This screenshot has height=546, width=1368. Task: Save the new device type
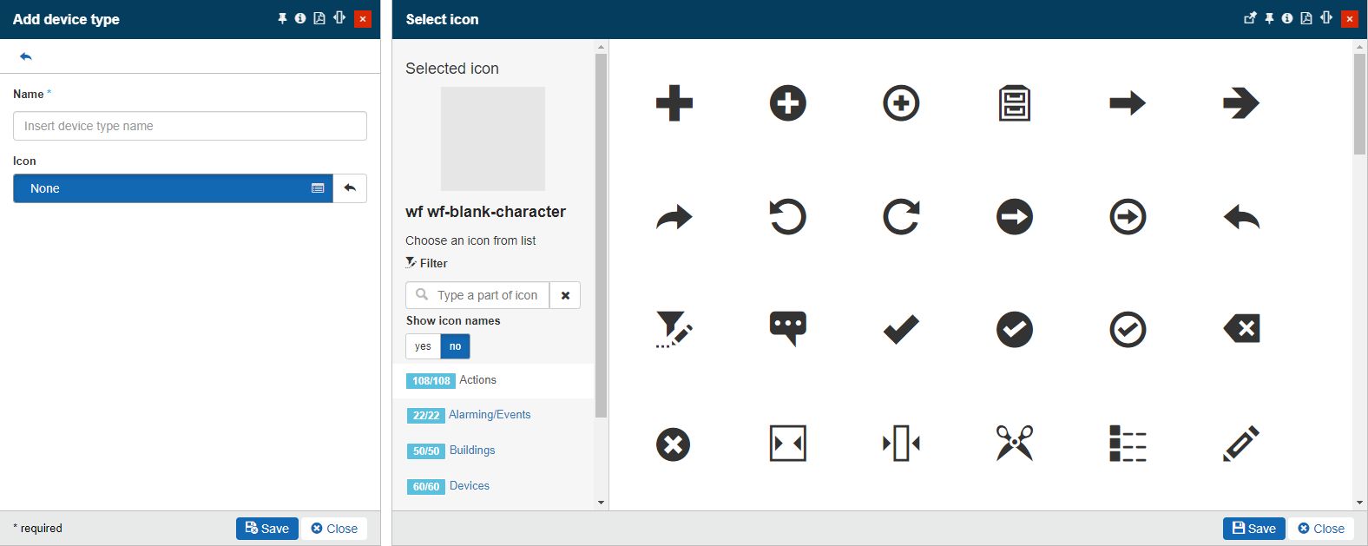coord(266,529)
